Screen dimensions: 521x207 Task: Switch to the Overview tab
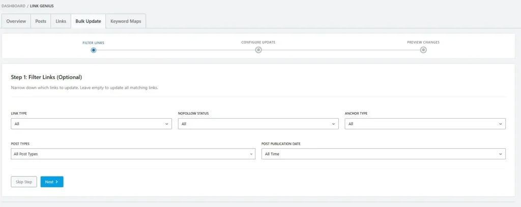point(16,21)
